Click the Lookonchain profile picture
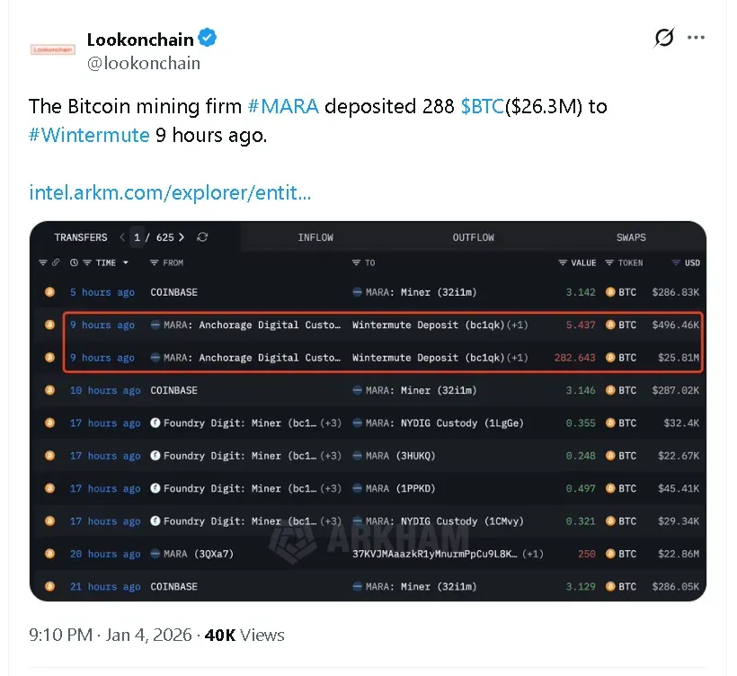Screen dimensions: 737x676 (x=51, y=48)
